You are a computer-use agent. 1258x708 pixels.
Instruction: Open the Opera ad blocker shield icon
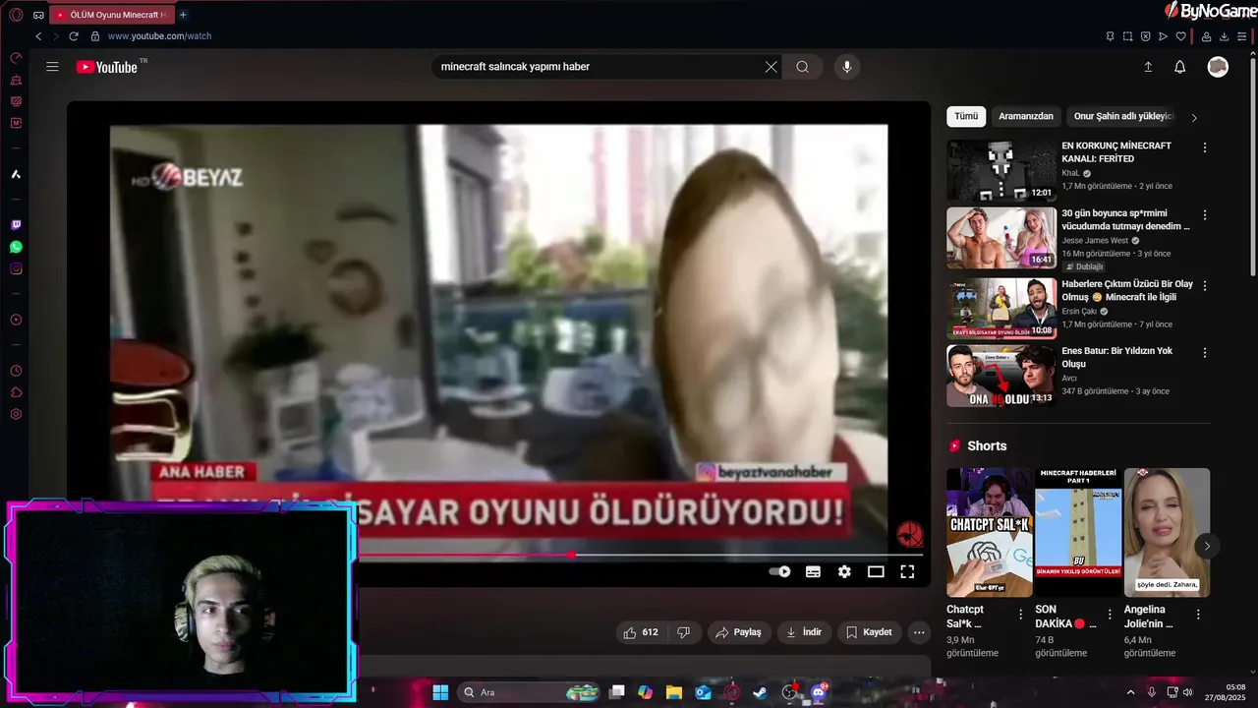(x=1145, y=36)
